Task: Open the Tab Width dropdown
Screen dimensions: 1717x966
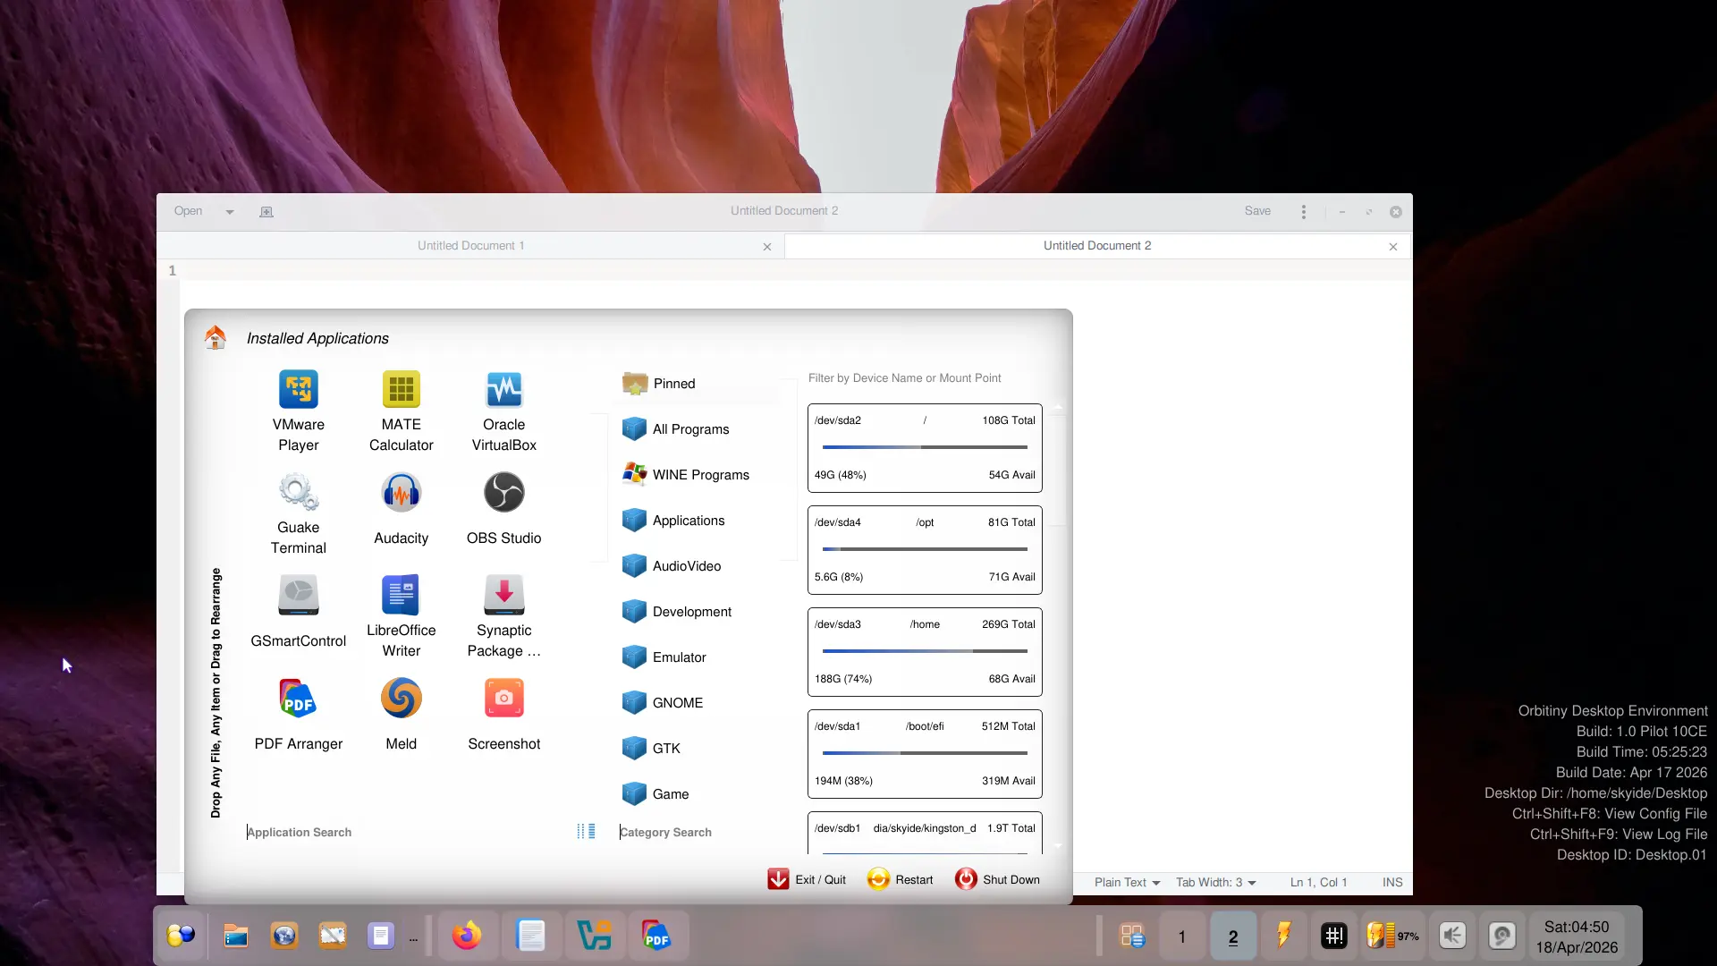Action: (1215, 883)
